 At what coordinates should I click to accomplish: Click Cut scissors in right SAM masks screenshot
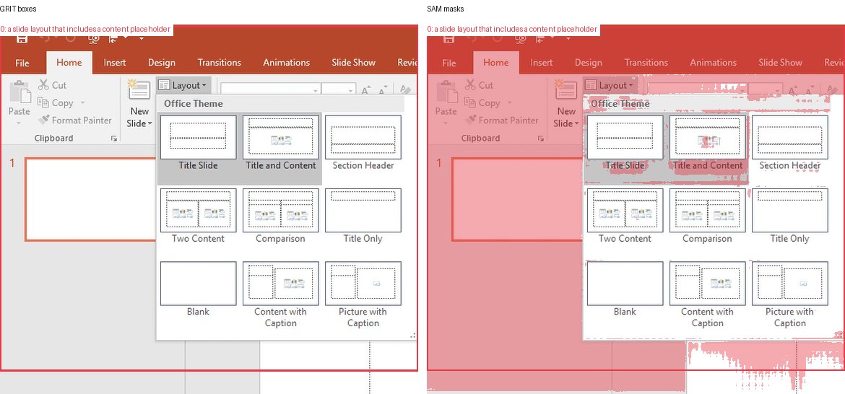coord(470,85)
